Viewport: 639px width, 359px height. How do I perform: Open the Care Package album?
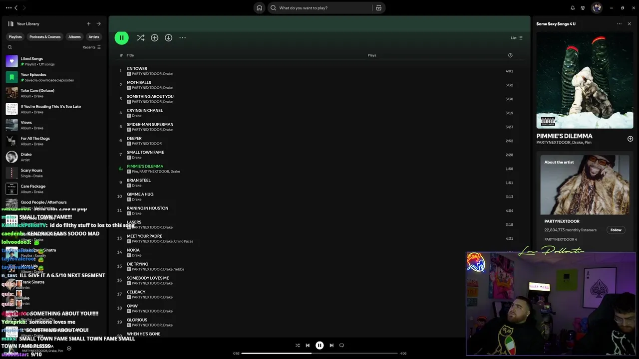(53, 189)
